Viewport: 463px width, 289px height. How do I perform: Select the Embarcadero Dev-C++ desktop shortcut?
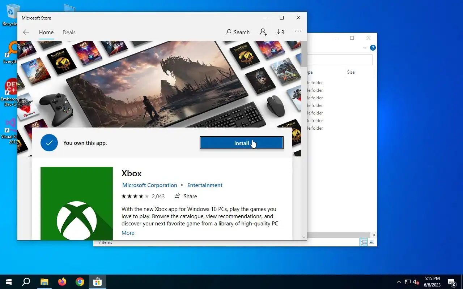pos(9,92)
